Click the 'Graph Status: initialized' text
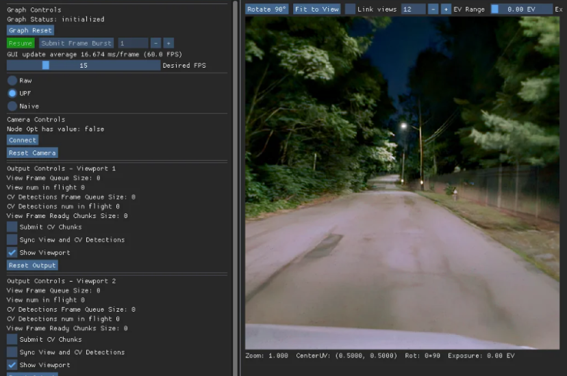567x376 pixels. click(x=55, y=19)
